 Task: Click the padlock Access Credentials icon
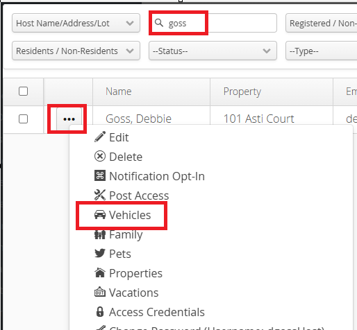(x=100, y=312)
